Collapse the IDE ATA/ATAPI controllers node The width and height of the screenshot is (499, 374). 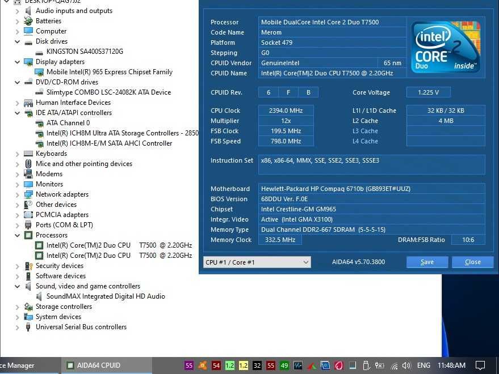[17, 113]
